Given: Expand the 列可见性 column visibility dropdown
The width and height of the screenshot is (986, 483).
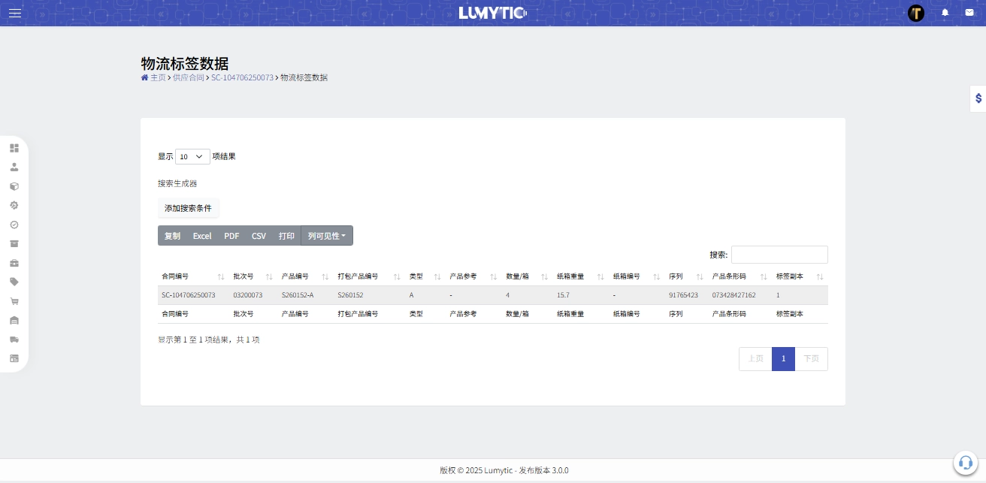Looking at the screenshot, I should pos(327,236).
